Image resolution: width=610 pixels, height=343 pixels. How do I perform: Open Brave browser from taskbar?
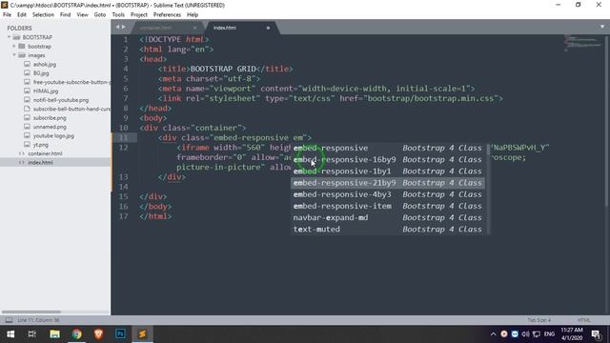[98, 334]
